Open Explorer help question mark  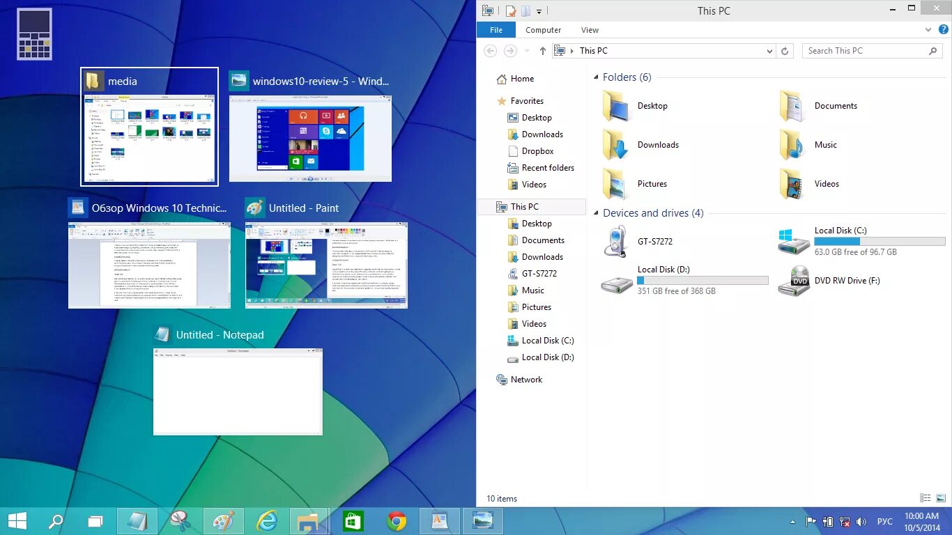coord(944,30)
